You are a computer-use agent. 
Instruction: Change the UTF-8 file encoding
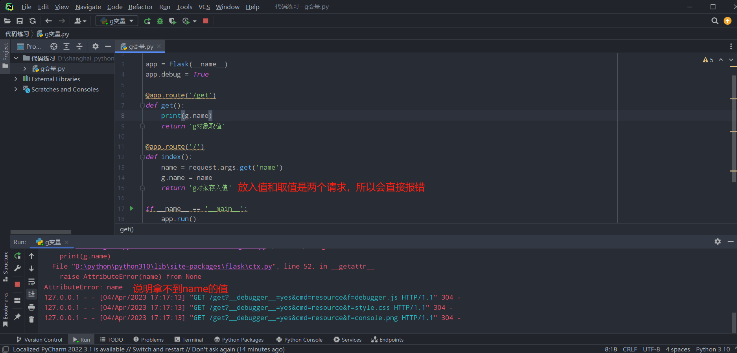[x=651, y=349]
